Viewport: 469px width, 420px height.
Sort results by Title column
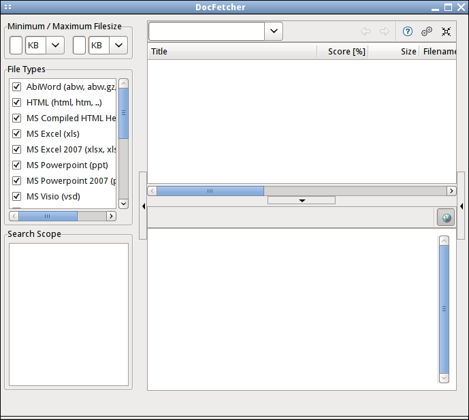[232, 51]
